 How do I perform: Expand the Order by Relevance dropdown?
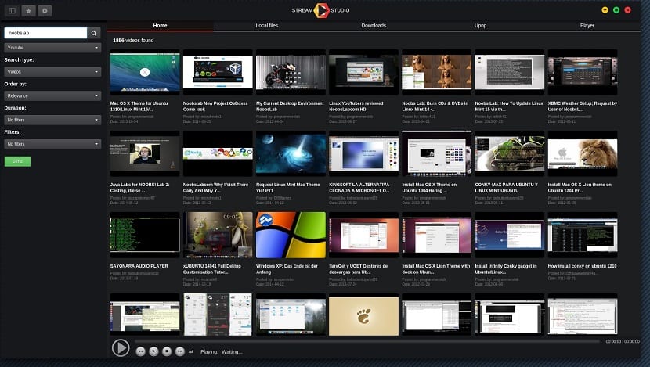tap(52, 95)
